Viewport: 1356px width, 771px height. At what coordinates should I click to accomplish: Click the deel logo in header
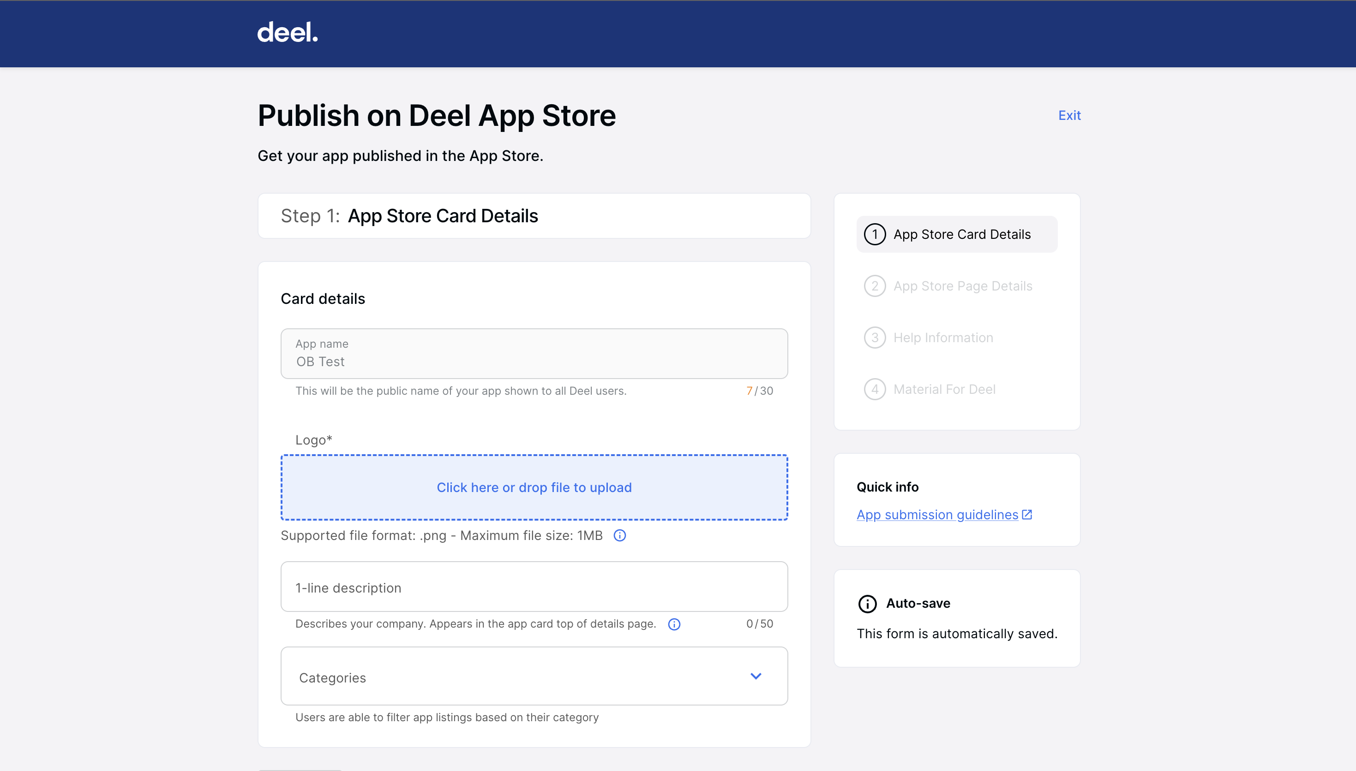coord(288,32)
